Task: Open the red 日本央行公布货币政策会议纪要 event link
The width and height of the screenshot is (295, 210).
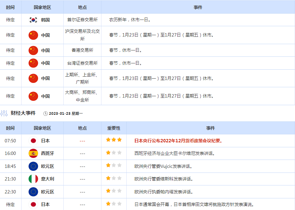Action: 178,141
